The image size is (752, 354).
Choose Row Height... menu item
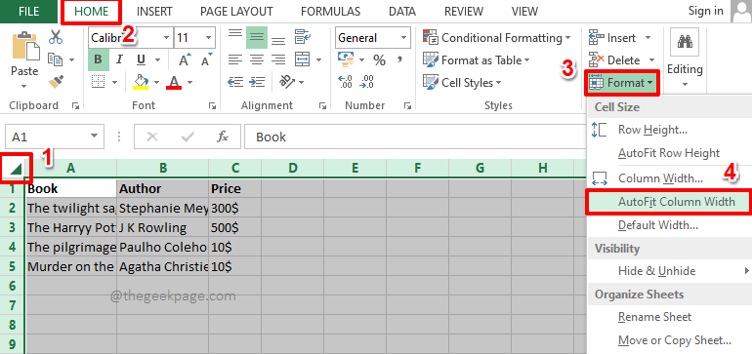(x=669, y=130)
